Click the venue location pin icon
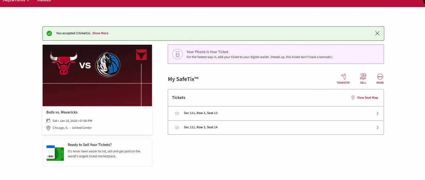 coord(48,128)
